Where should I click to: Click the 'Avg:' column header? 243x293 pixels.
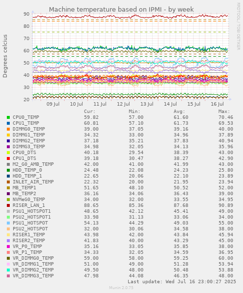tap(179, 112)
